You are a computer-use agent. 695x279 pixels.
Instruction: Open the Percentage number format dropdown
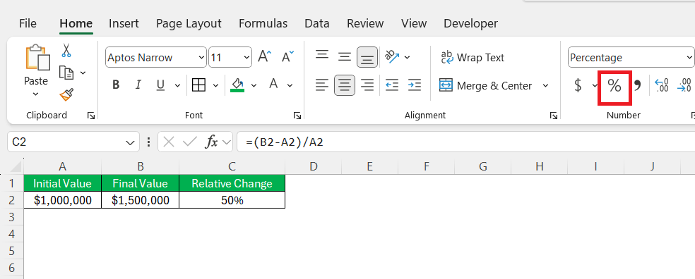pyautogui.click(x=689, y=58)
